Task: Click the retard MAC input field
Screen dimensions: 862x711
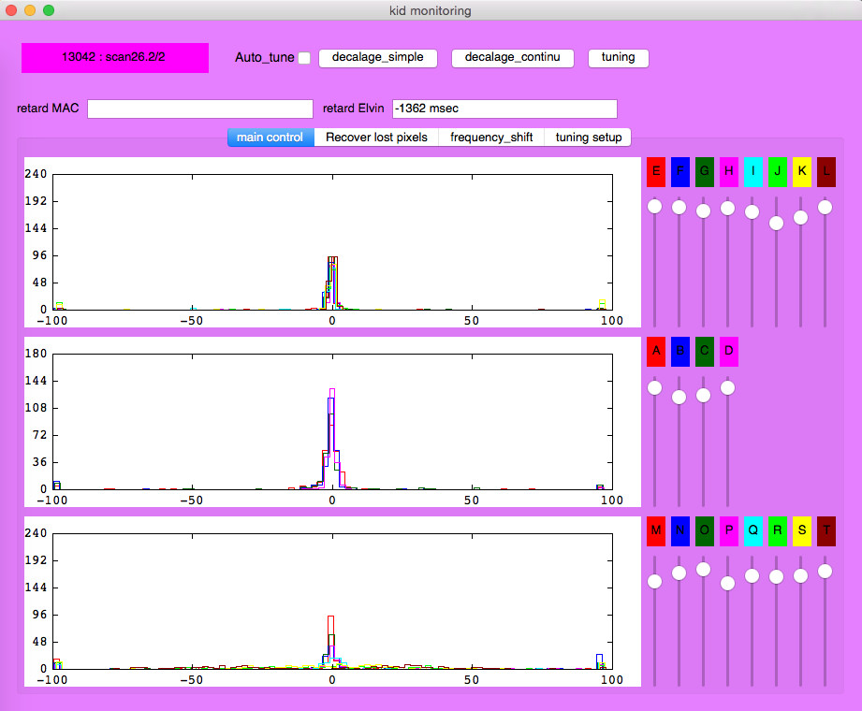Action: pos(200,109)
